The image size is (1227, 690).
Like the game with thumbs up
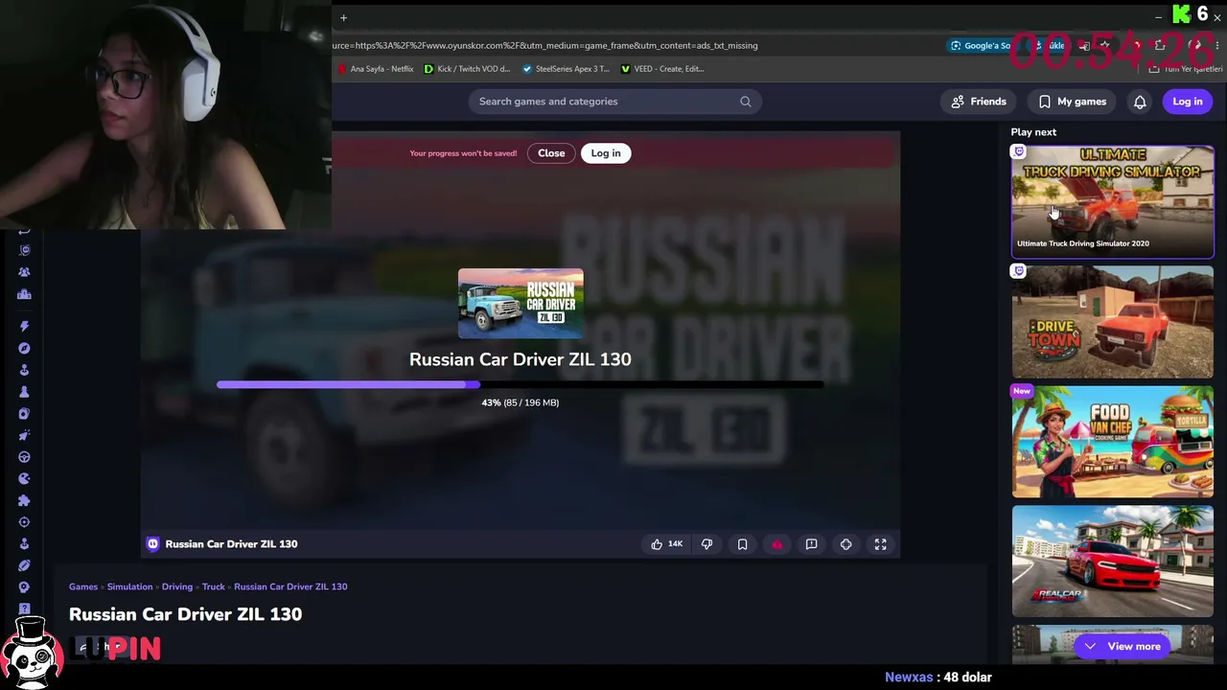pos(666,544)
